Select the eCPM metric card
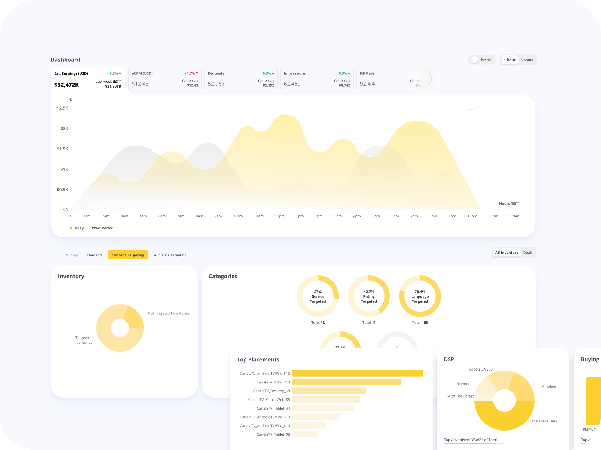The width and height of the screenshot is (601, 450). coord(165,79)
